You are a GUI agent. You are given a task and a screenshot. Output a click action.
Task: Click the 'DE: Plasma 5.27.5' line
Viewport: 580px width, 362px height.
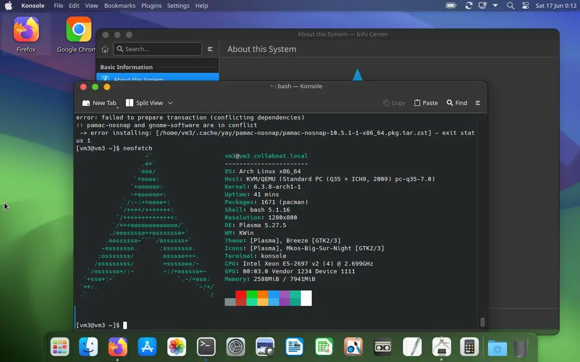click(256, 225)
